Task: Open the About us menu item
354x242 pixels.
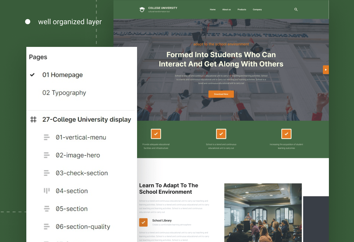Action: (x=226, y=9)
